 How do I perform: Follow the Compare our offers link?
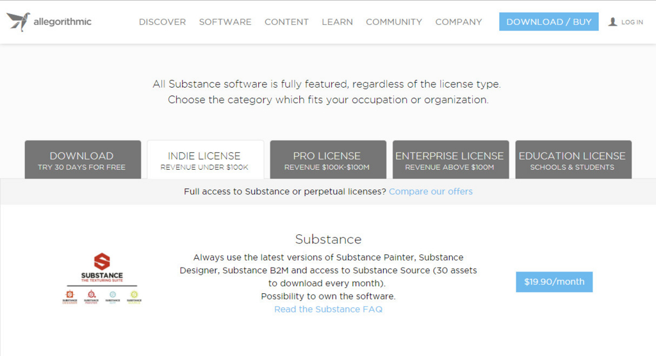click(x=430, y=191)
